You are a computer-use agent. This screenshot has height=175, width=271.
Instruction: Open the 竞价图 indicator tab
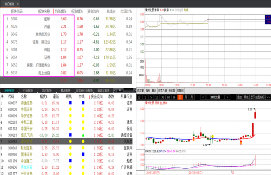pyautogui.click(x=172, y=91)
